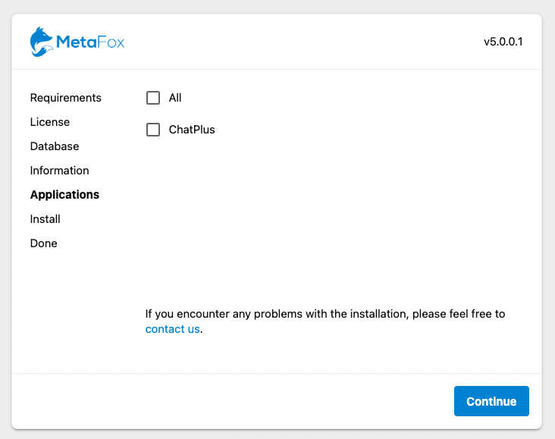Click the MetaFox fox logo icon

click(x=42, y=42)
